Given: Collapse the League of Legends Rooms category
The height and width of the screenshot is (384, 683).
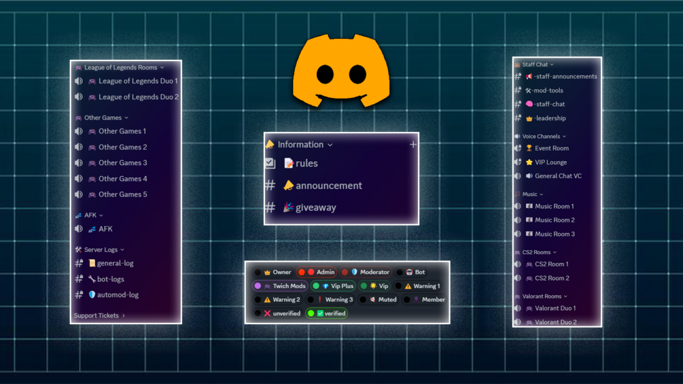Looking at the screenshot, I should point(120,67).
